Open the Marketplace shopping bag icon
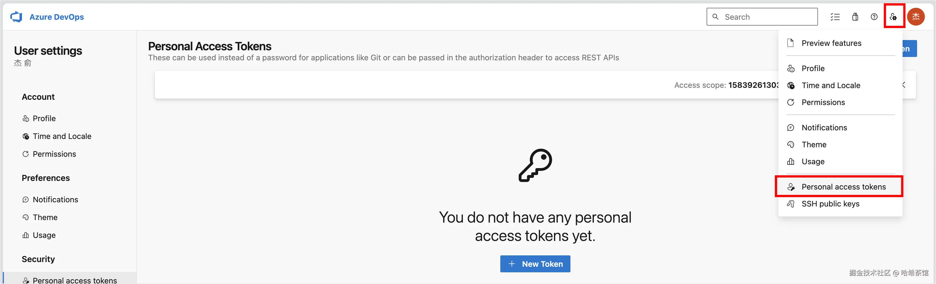936x284 pixels. (855, 17)
